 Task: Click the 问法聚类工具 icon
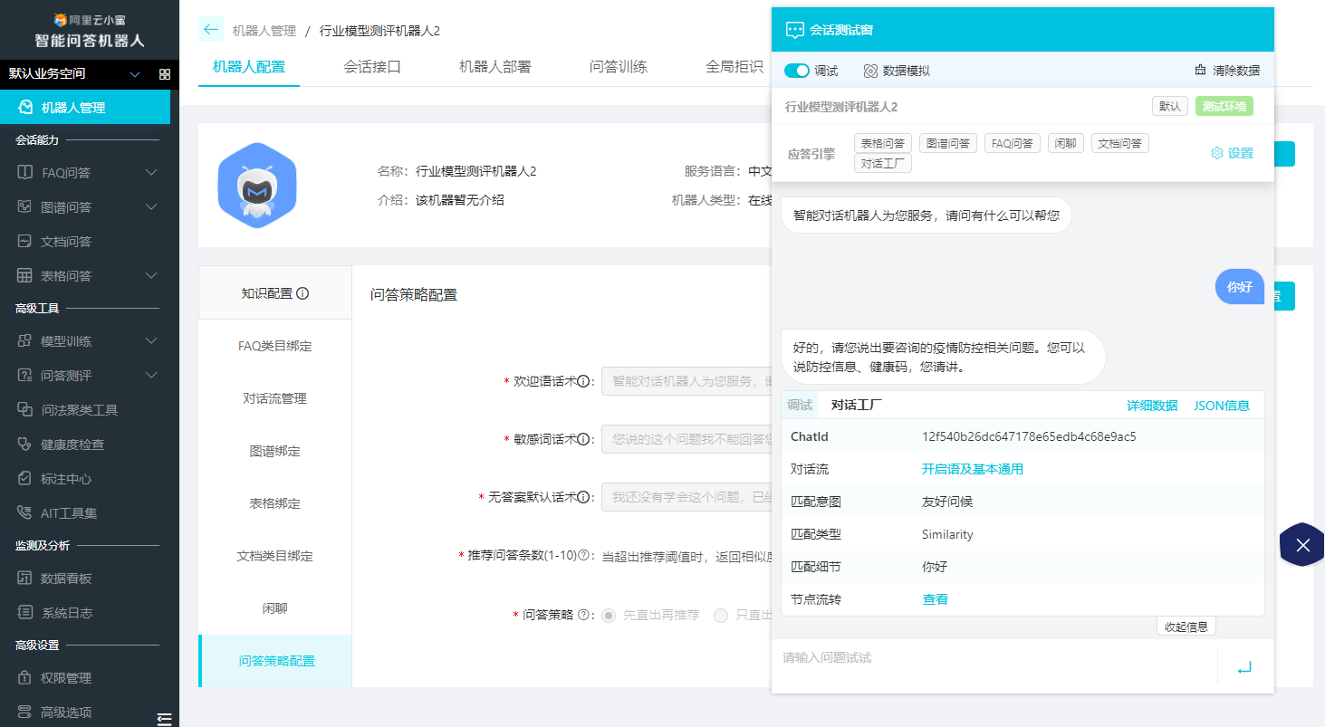click(25, 410)
